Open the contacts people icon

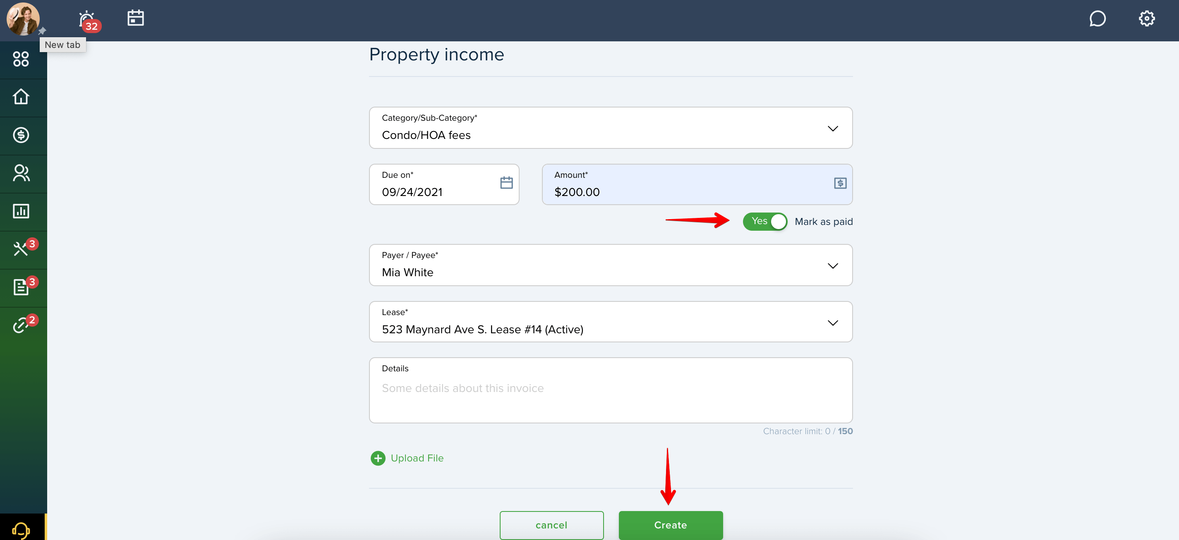pyautogui.click(x=21, y=173)
